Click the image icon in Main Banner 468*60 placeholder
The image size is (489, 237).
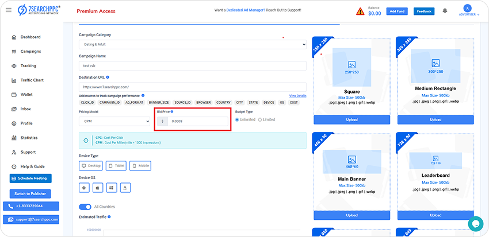point(352,160)
